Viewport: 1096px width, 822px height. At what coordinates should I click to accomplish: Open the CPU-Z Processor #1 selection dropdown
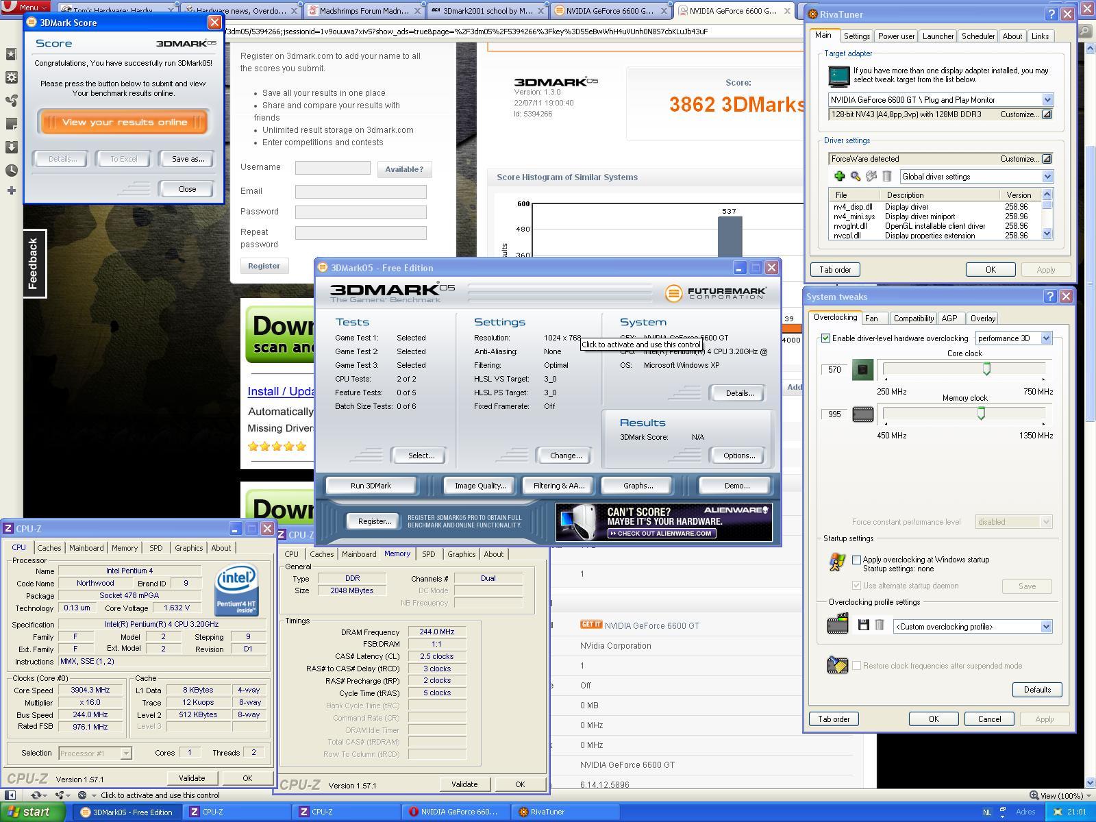pos(125,754)
